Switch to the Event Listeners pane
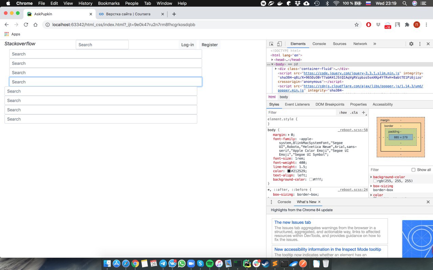Image resolution: width=433 pixels, height=270 pixels. point(297,104)
